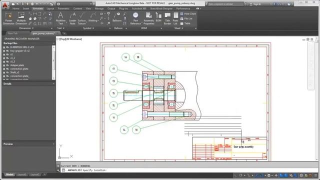
Task: Close the command line with X button
Action: tap(58, 166)
